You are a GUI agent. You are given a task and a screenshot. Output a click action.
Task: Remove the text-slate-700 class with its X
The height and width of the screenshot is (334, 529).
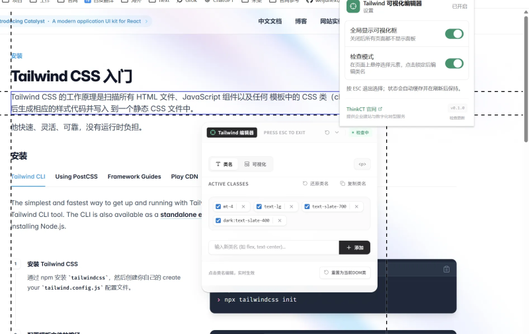pyautogui.click(x=356, y=206)
